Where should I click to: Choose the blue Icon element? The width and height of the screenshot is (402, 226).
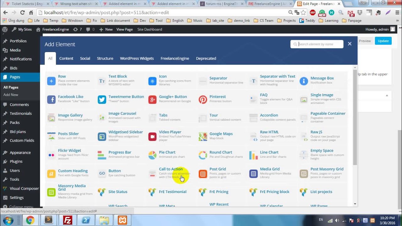(x=152, y=81)
